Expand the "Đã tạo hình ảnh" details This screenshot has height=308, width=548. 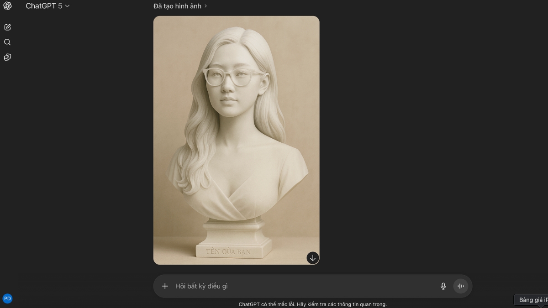coord(180,6)
